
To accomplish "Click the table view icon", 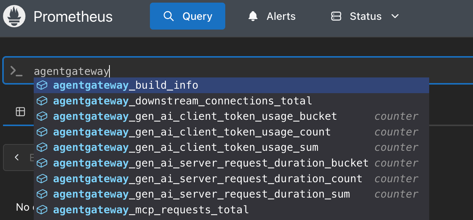I will (20, 111).
